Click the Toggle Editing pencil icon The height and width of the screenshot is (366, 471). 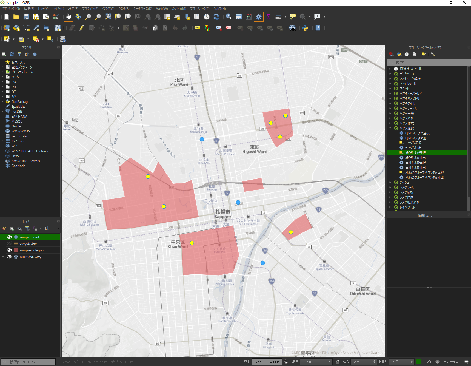coord(82,28)
